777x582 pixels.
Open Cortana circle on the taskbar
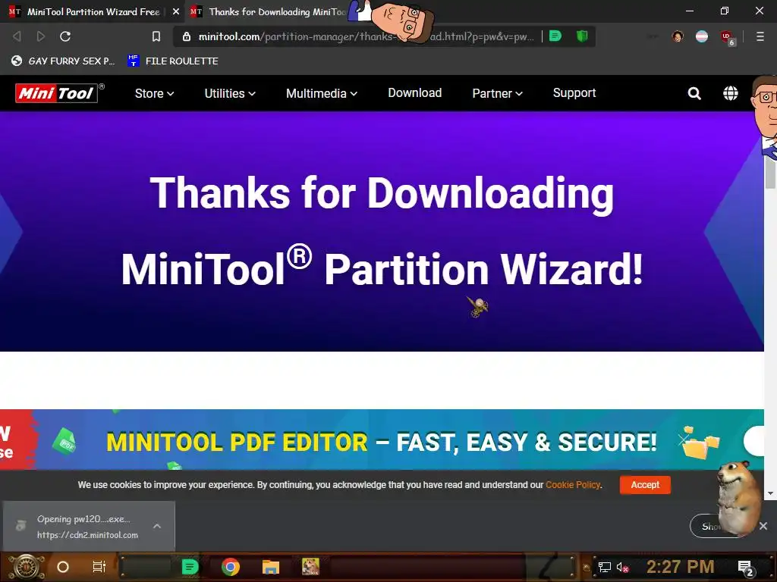pos(63,567)
